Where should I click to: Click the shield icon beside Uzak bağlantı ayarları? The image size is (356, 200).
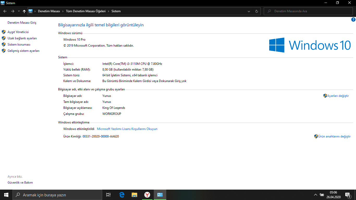(4, 38)
